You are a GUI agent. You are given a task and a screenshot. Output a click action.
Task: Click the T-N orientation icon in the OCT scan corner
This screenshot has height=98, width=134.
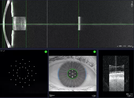[x=132, y=4]
